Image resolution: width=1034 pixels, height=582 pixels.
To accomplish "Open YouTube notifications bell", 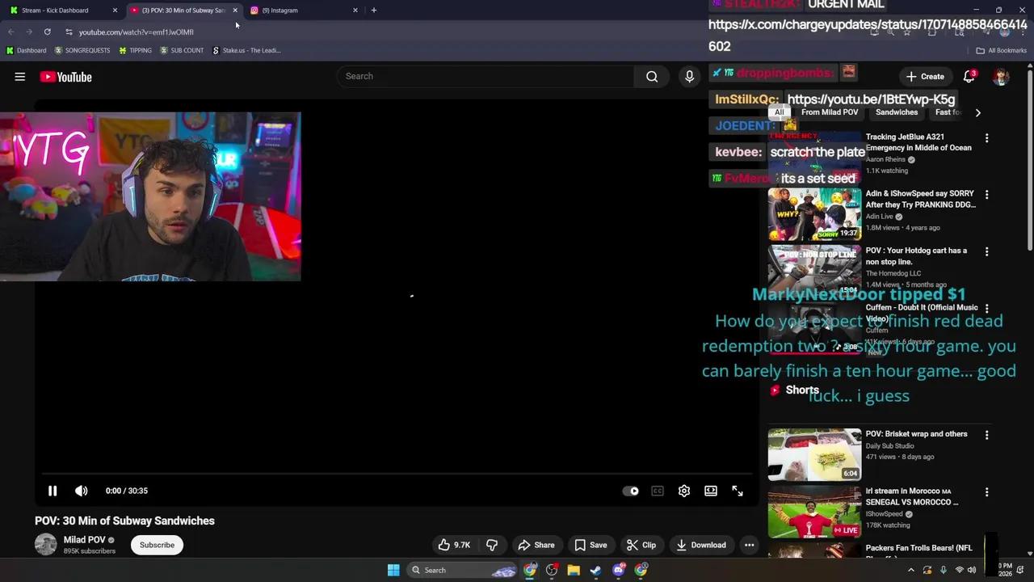I will pyautogui.click(x=969, y=77).
